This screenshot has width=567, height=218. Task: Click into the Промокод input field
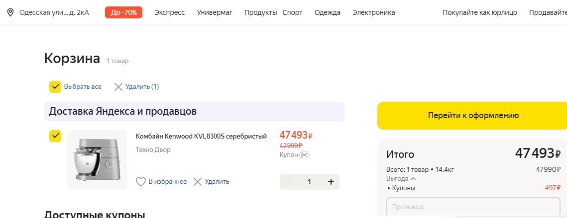[473, 207]
